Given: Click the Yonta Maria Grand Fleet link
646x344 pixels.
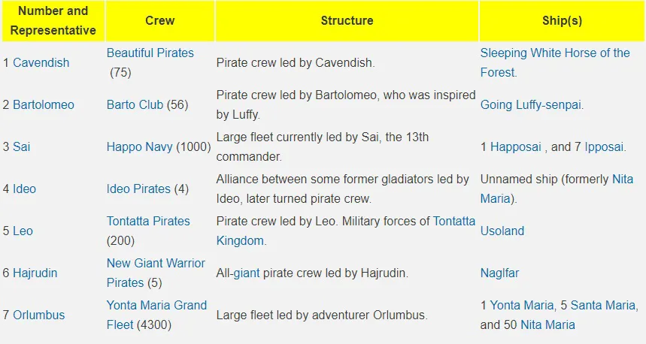Looking at the screenshot, I should (x=156, y=306).
